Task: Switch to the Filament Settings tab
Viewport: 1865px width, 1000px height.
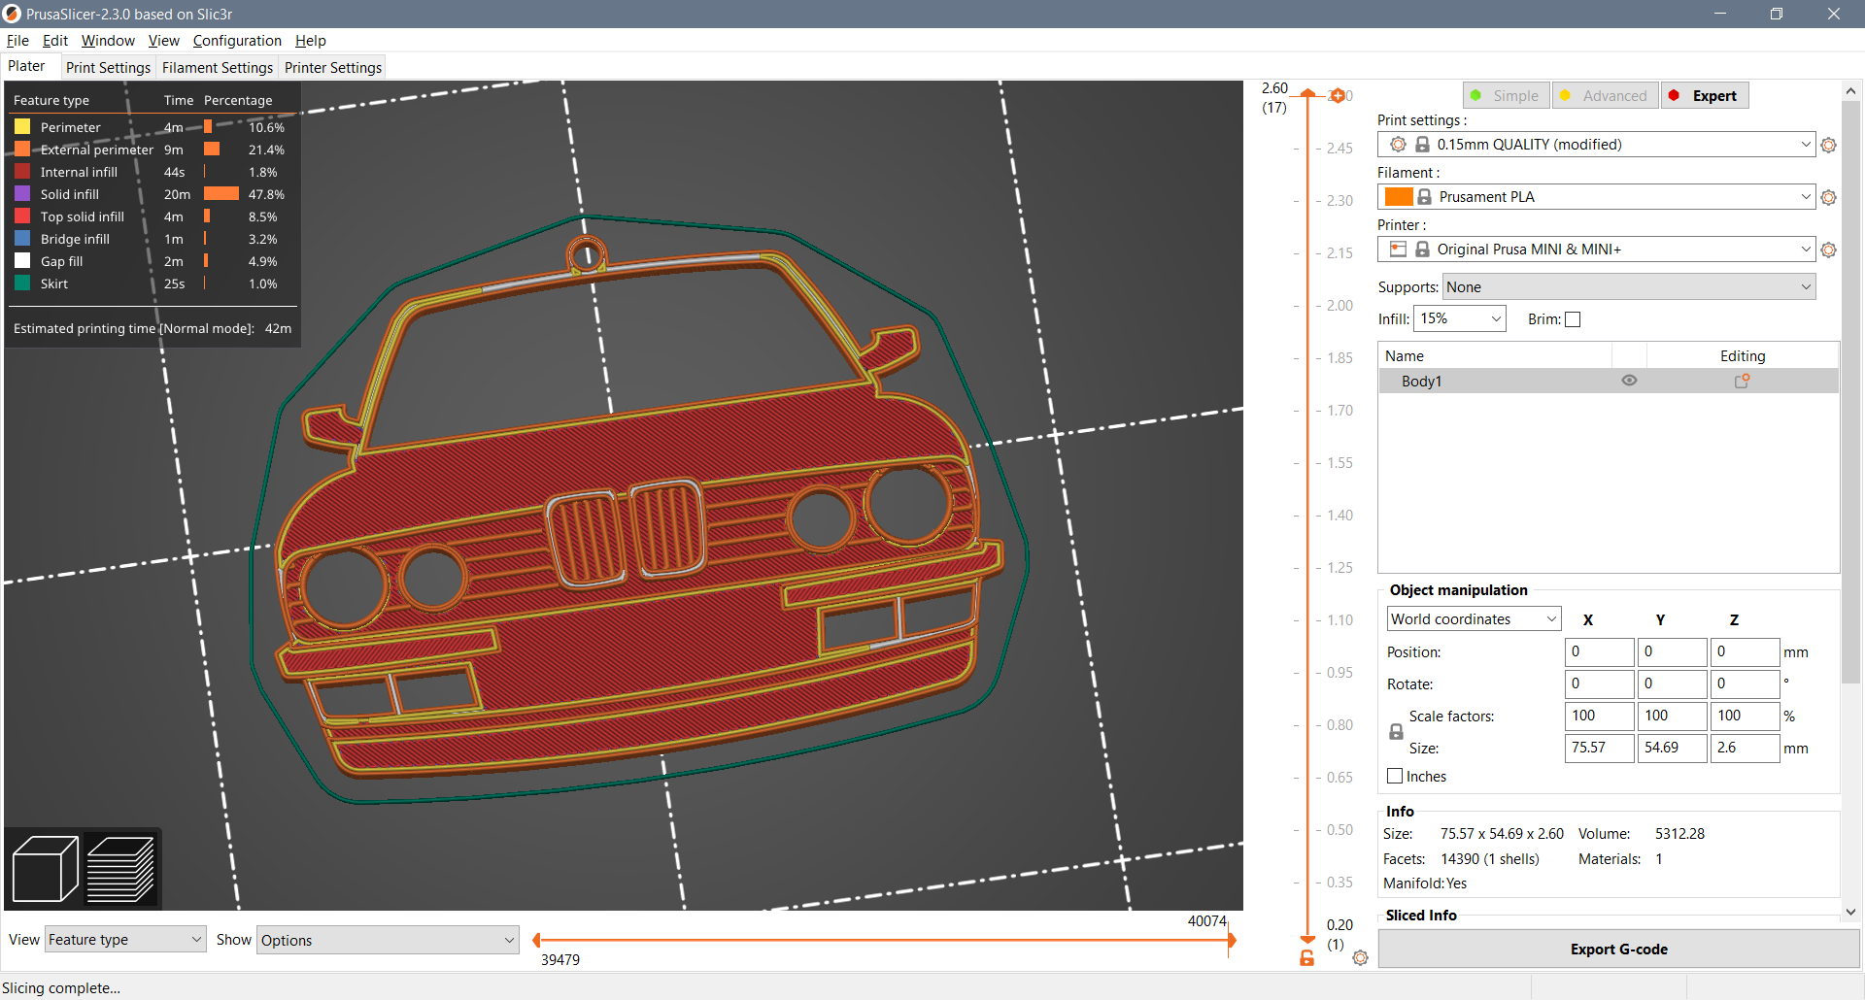Action: click(218, 67)
